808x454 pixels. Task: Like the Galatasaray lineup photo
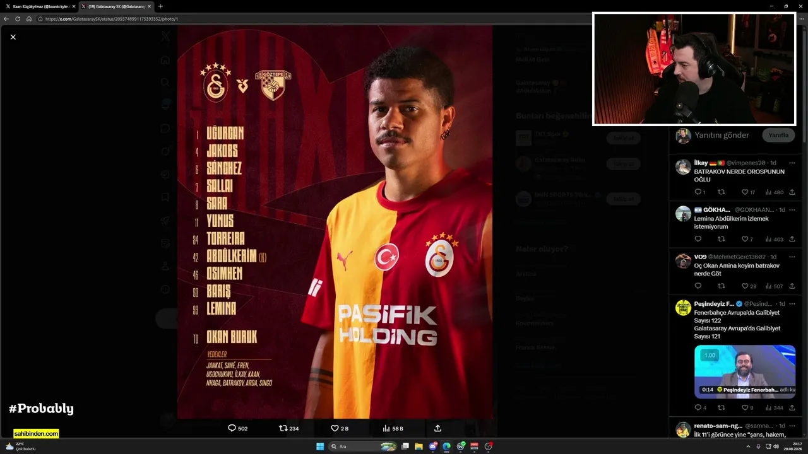(x=340, y=428)
